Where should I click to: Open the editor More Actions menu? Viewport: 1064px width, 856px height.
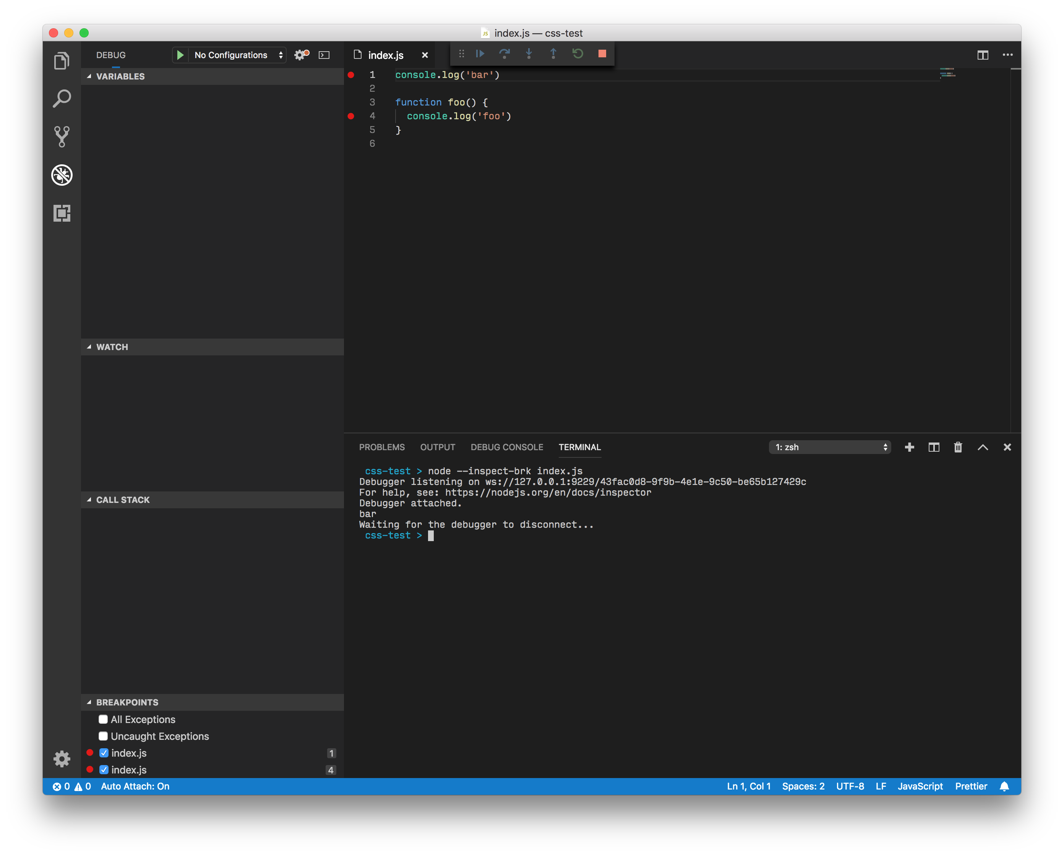(1007, 55)
